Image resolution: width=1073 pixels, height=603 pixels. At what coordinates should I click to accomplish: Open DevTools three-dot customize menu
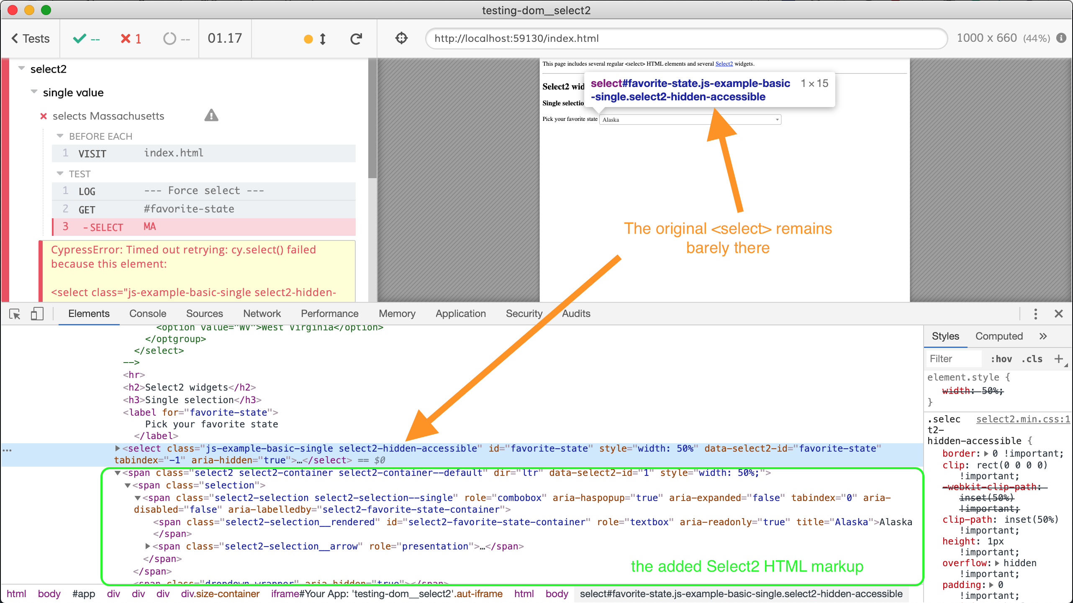pos(1035,314)
